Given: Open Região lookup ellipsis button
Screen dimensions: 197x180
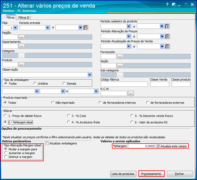Looking at the screenshot, I should [x=22, y=37].
